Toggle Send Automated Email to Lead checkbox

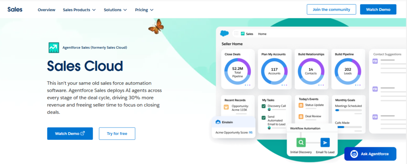coord(264,117)
